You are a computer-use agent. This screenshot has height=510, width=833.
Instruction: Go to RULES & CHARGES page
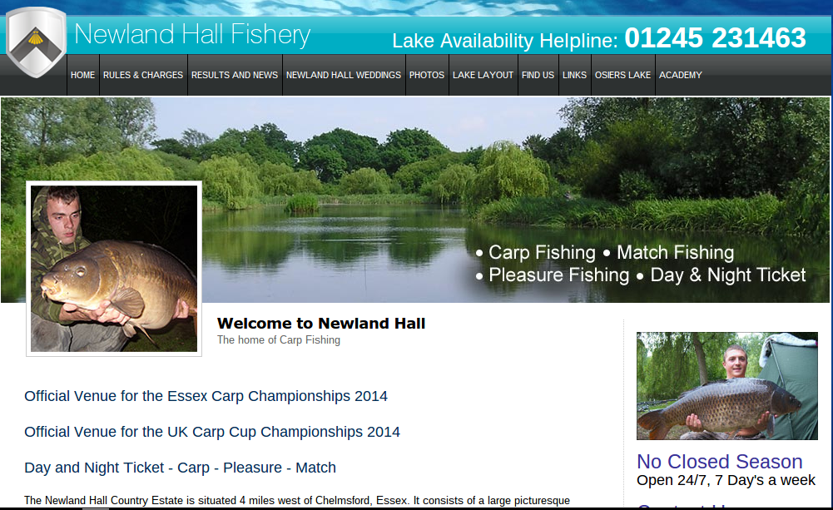pyautogui.click(x=143, y=75)
